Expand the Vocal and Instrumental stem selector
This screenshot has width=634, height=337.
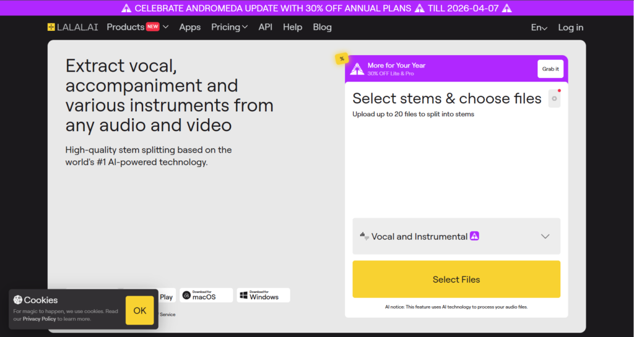(x=545, y=236)
